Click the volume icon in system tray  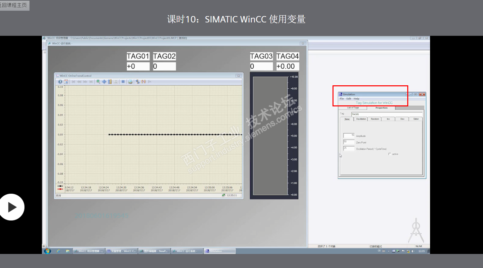[413, 251]
